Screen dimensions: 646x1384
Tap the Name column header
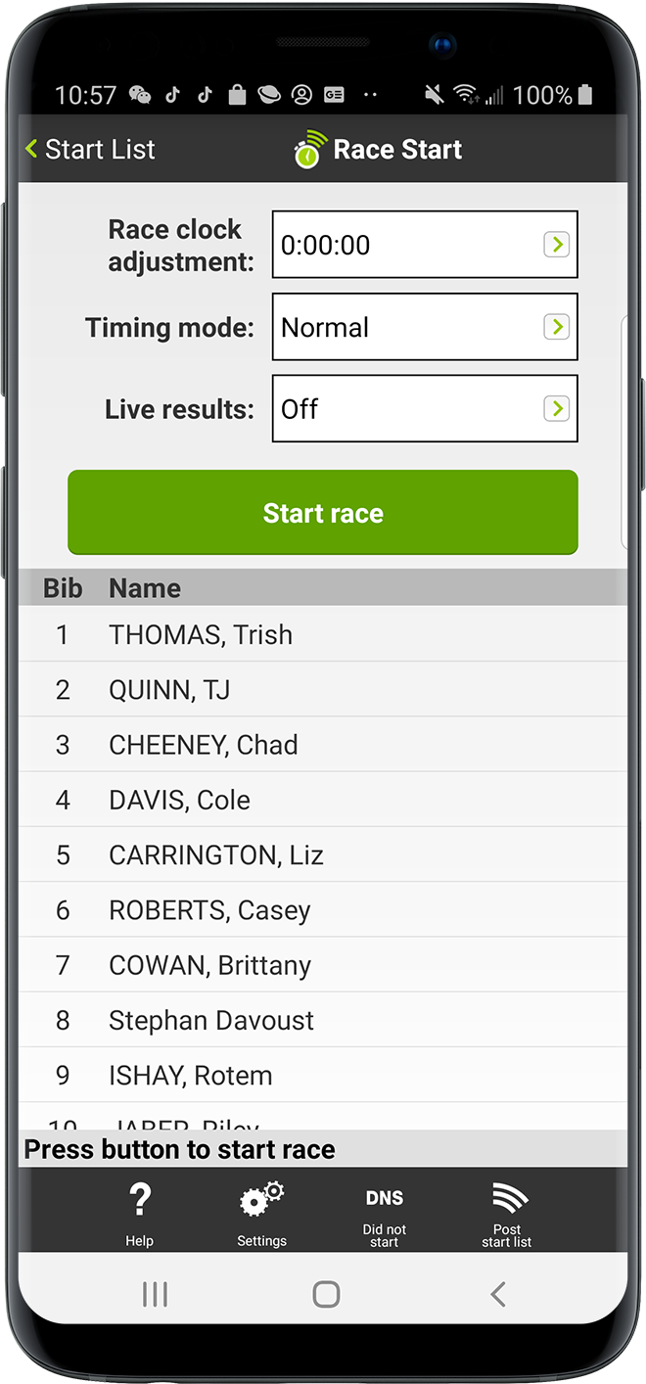coord(145,588)
